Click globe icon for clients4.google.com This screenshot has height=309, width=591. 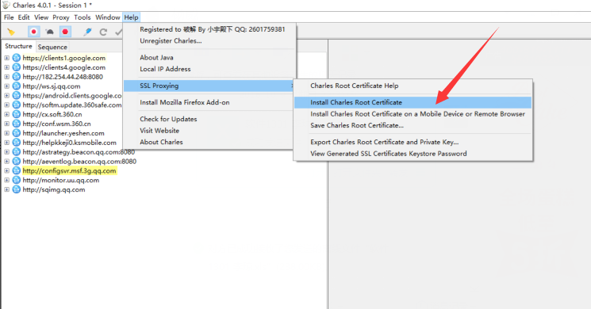[x=16, y=67]
